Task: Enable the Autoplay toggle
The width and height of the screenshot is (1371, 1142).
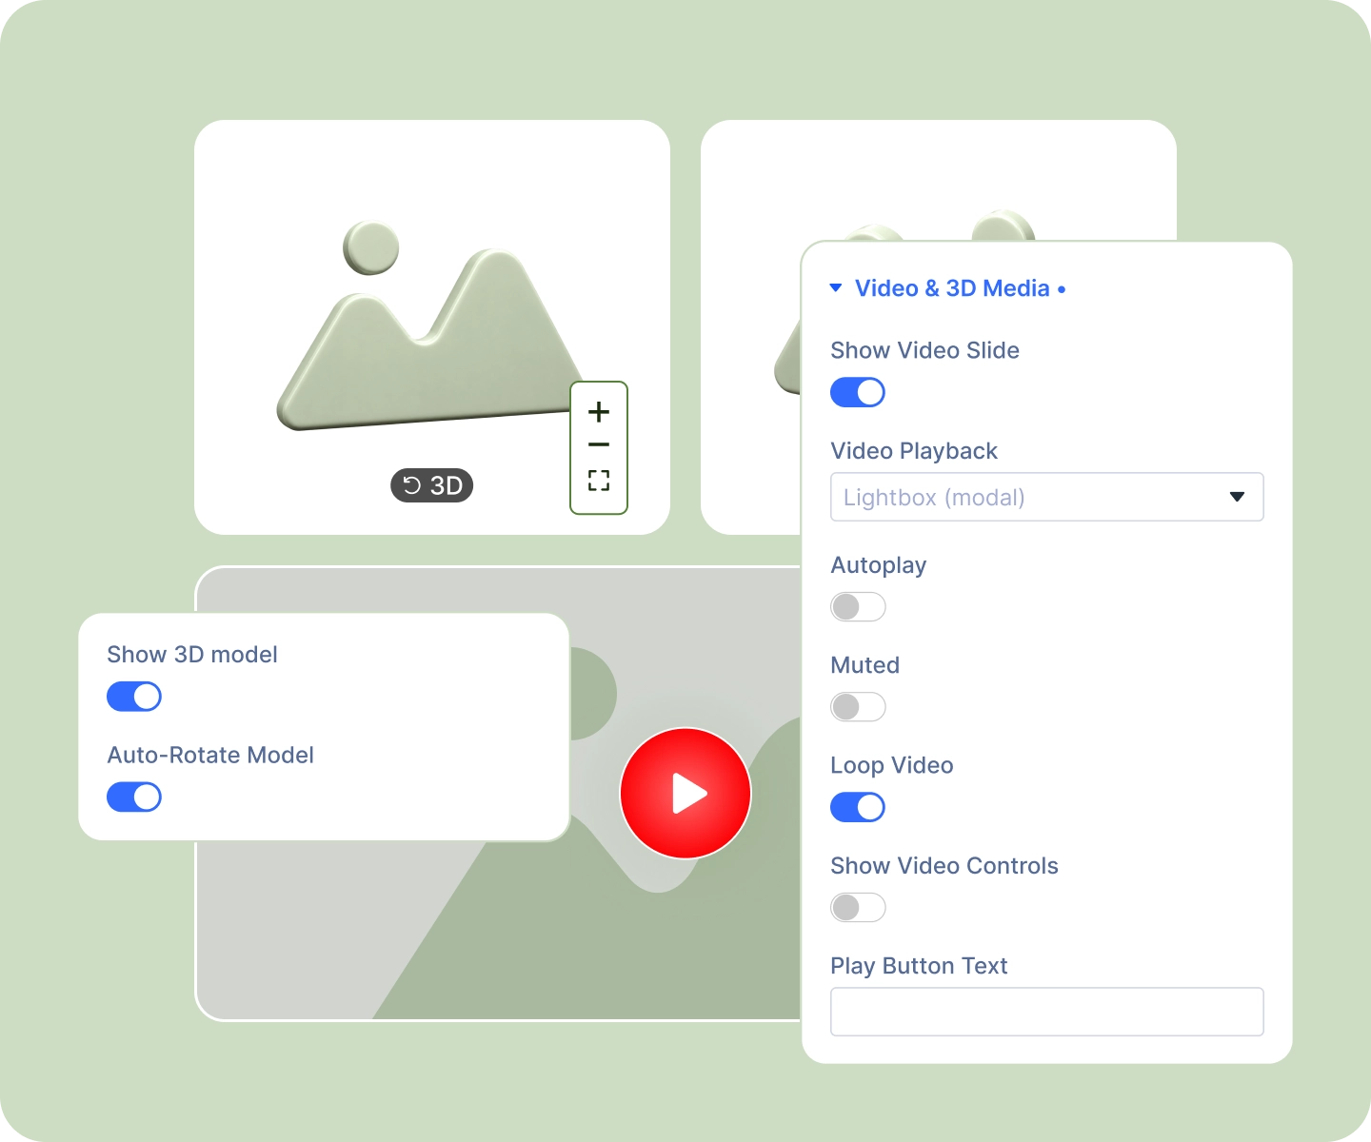Action: pos(858,607)
